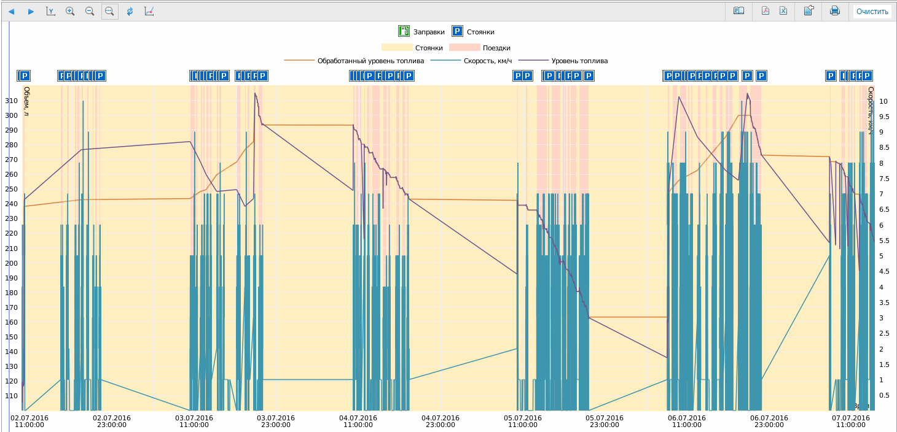Viewport: 897px width, 432px height.
Task: Export the chart to PDF
Action: click(766, 11)
